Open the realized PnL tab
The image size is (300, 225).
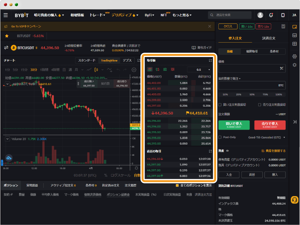pyautogui.click(x=32, y=186)
